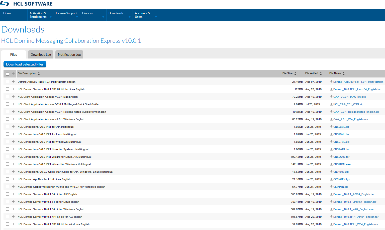Click the HCL Software logo icon
The width and height of the screenshot is (385, 230).
click(5, 4)
